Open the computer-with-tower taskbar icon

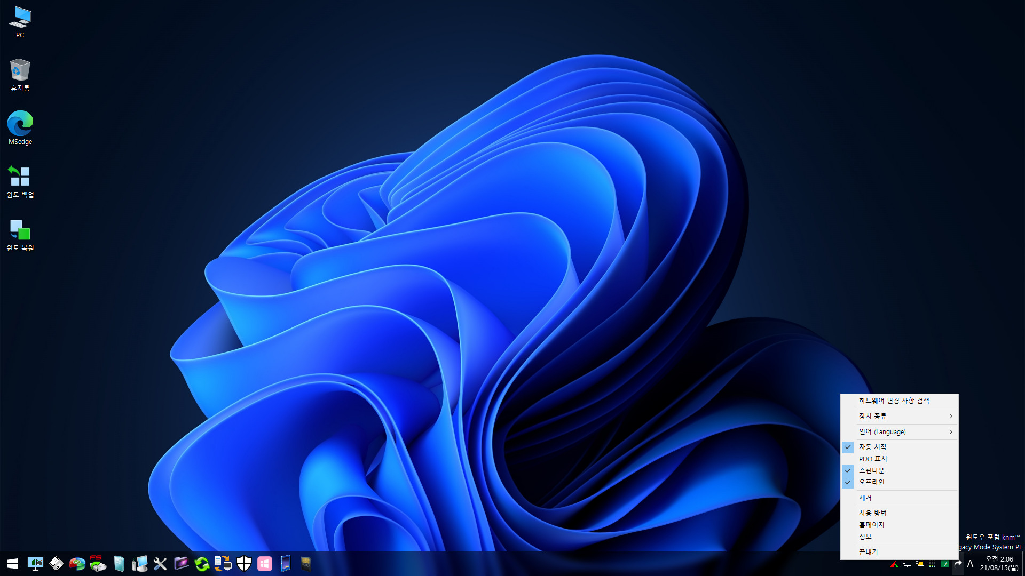coord(139,564)
